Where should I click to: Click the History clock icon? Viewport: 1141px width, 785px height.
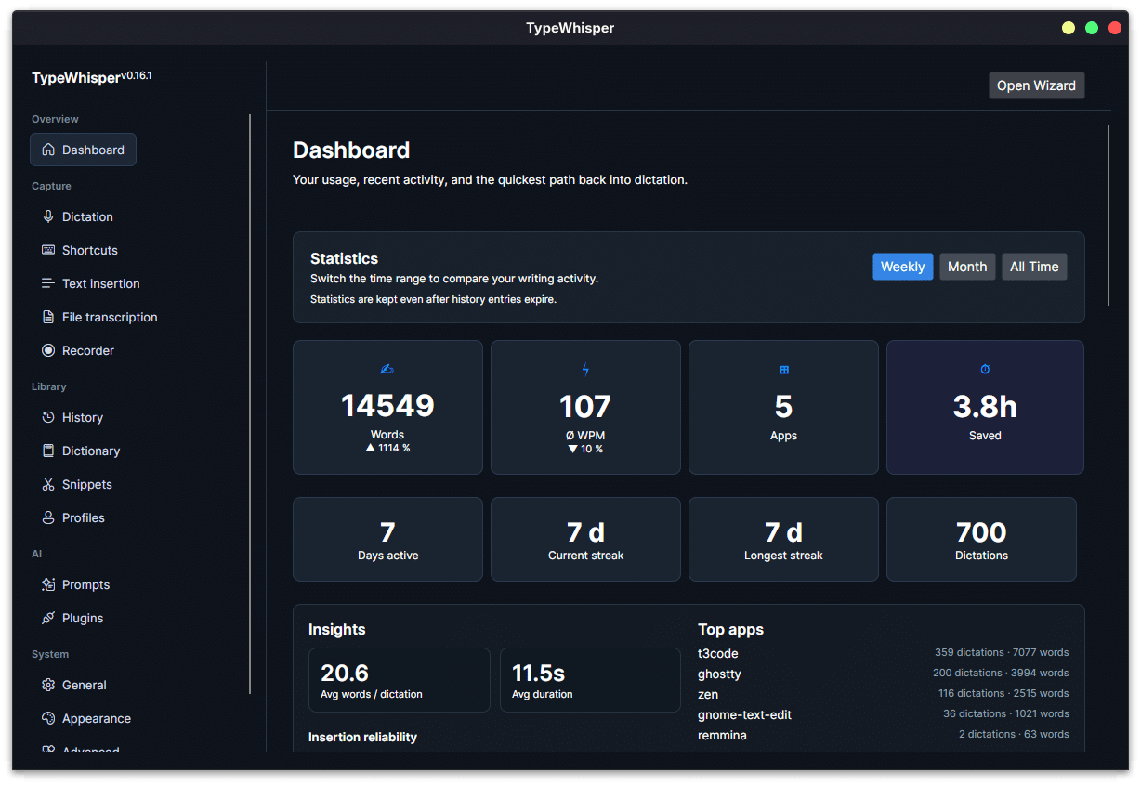(x=48, y=417)
